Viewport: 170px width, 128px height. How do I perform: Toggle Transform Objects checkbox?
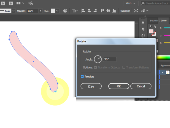point(95,67)
